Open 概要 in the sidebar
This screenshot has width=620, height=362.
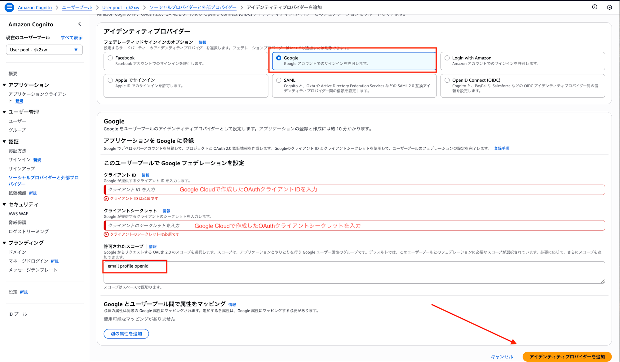(x=13, y=74)
